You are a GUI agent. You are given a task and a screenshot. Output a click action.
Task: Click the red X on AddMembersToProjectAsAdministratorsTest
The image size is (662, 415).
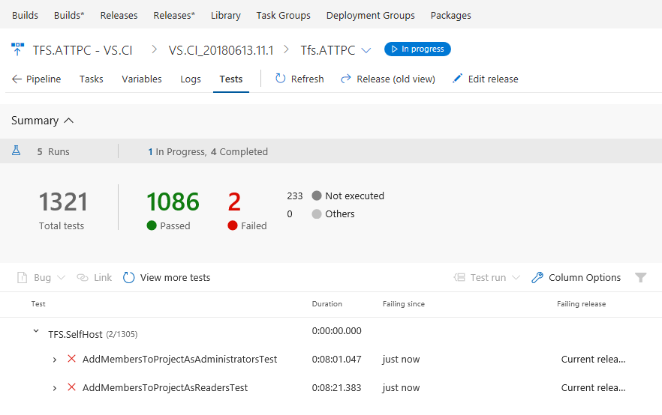[71, 359]
